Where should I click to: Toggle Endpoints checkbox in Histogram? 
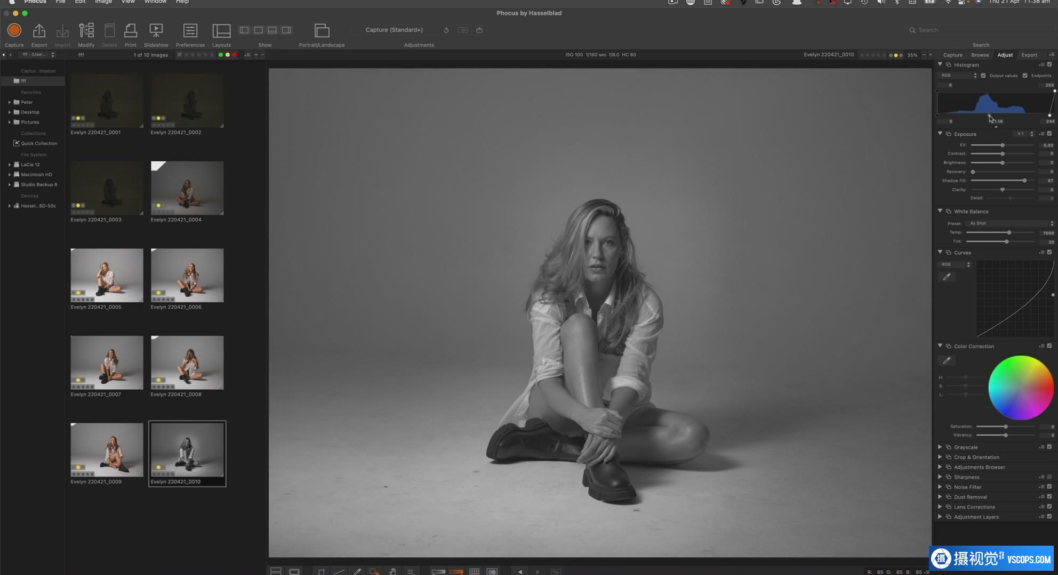(x=1025, y=76)
